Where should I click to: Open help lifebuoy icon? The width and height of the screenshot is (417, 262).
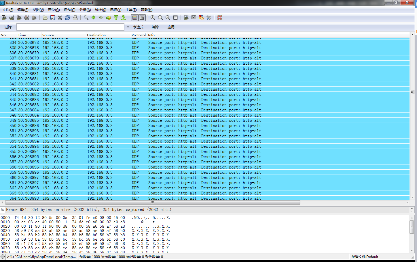coord(220,18)
